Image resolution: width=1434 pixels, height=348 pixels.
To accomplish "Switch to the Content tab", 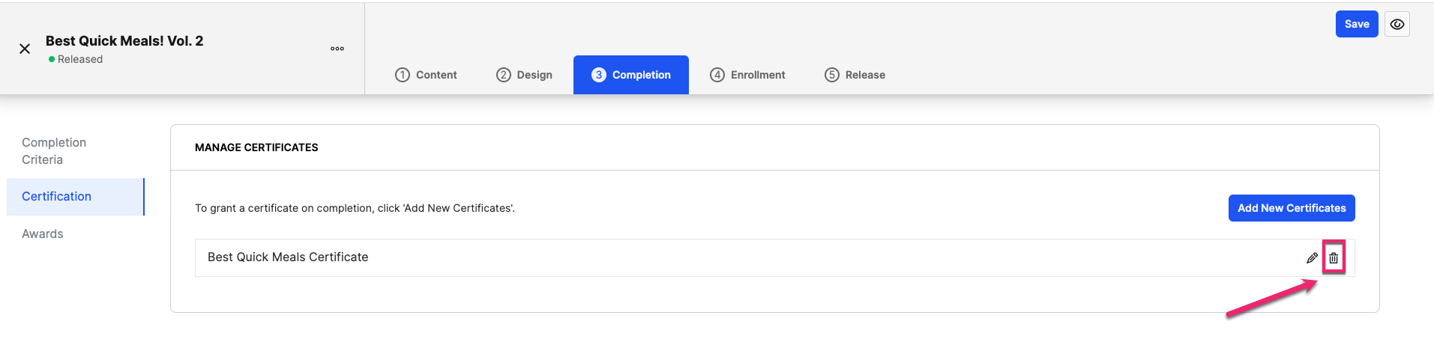I will pyautogui.click(x=427, y=75).
